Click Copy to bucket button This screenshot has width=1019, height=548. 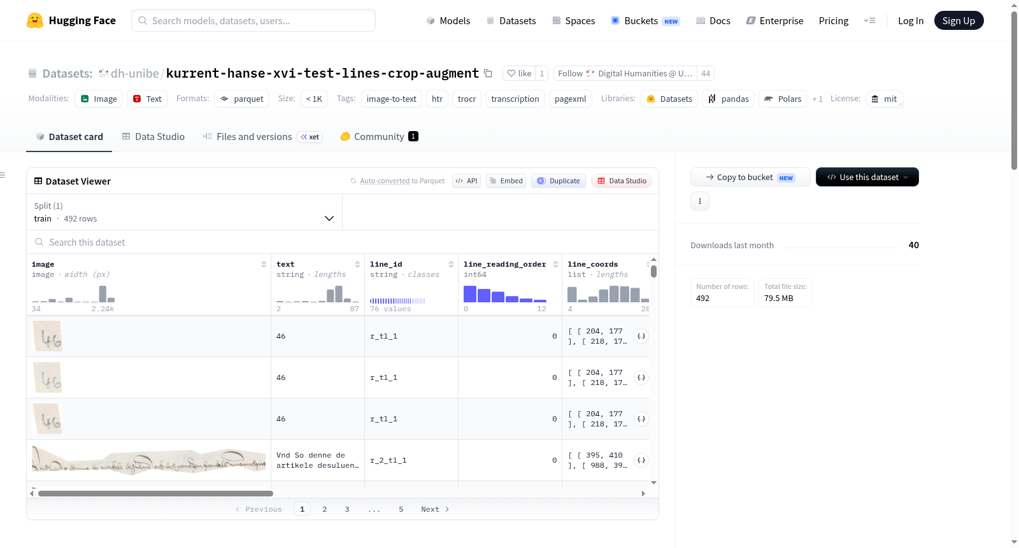(x=750, y=177)
